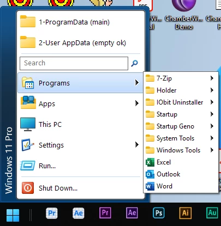Open the Windows Tools folder

coord(181,150)
